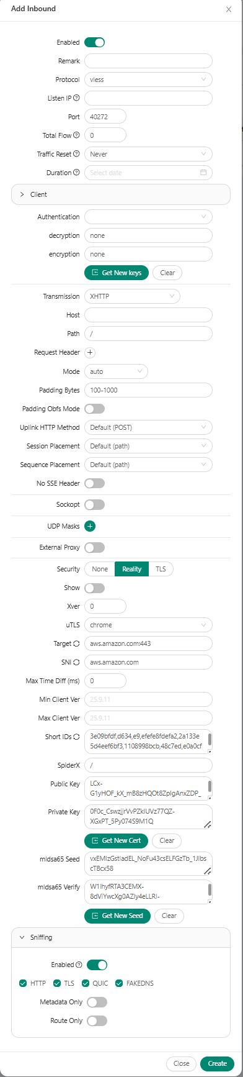Viewport: 243px width, 1077px height.
Task: Click the Listen IP input field
Action: coord(148,98)
